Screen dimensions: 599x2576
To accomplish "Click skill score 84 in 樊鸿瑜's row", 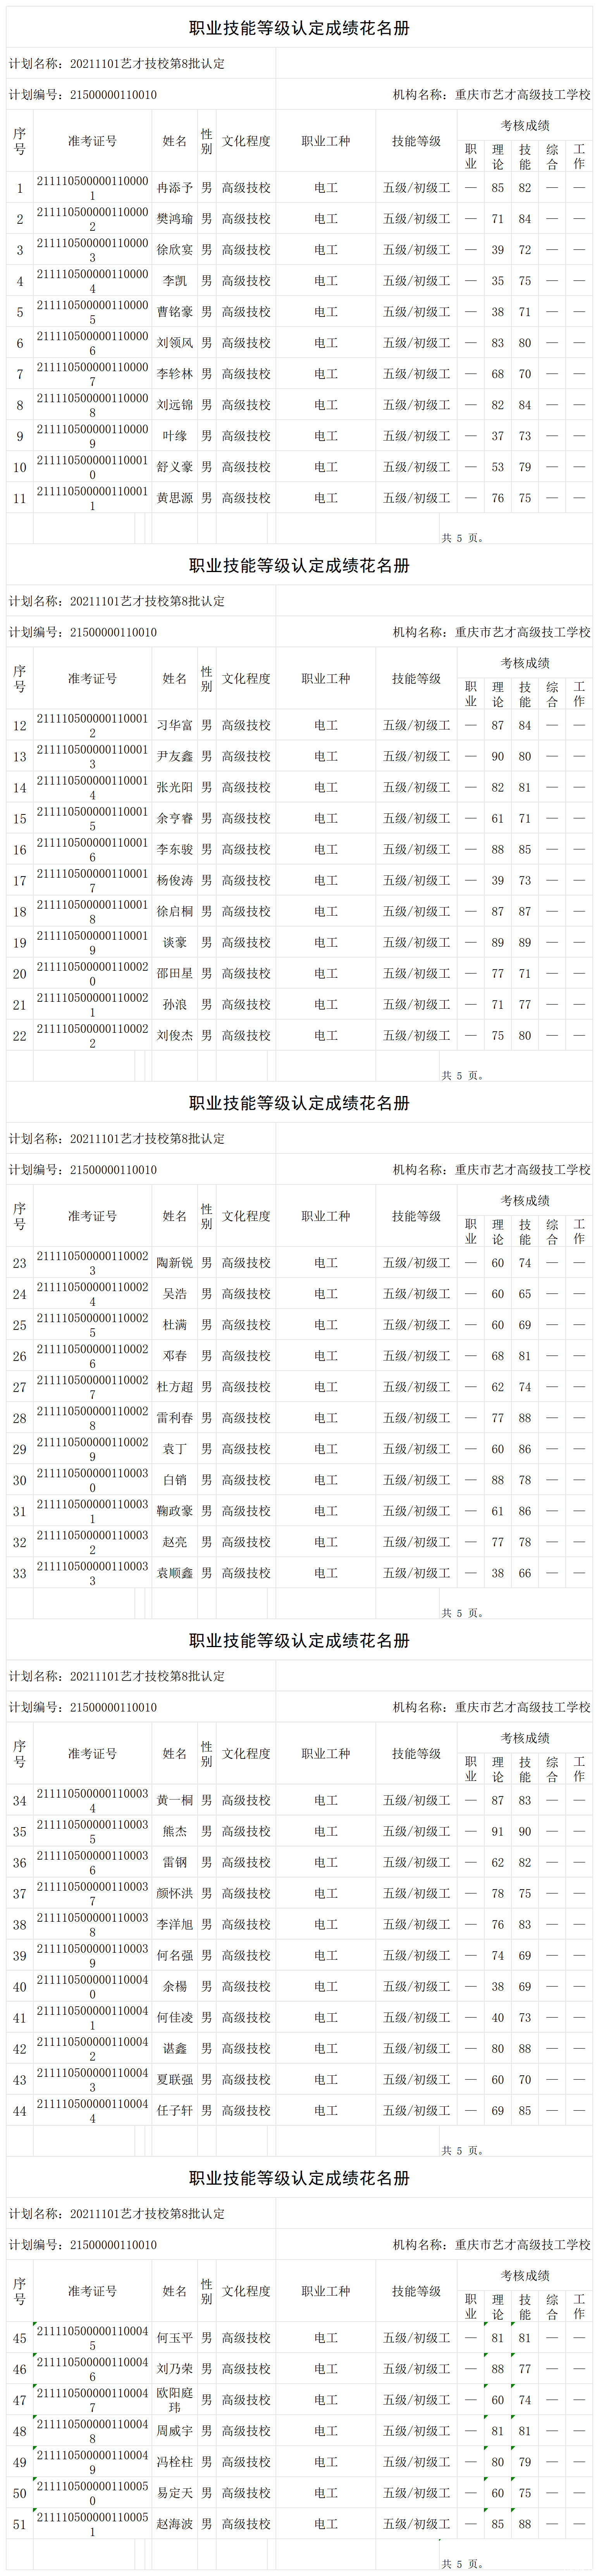I will [525, 219].
